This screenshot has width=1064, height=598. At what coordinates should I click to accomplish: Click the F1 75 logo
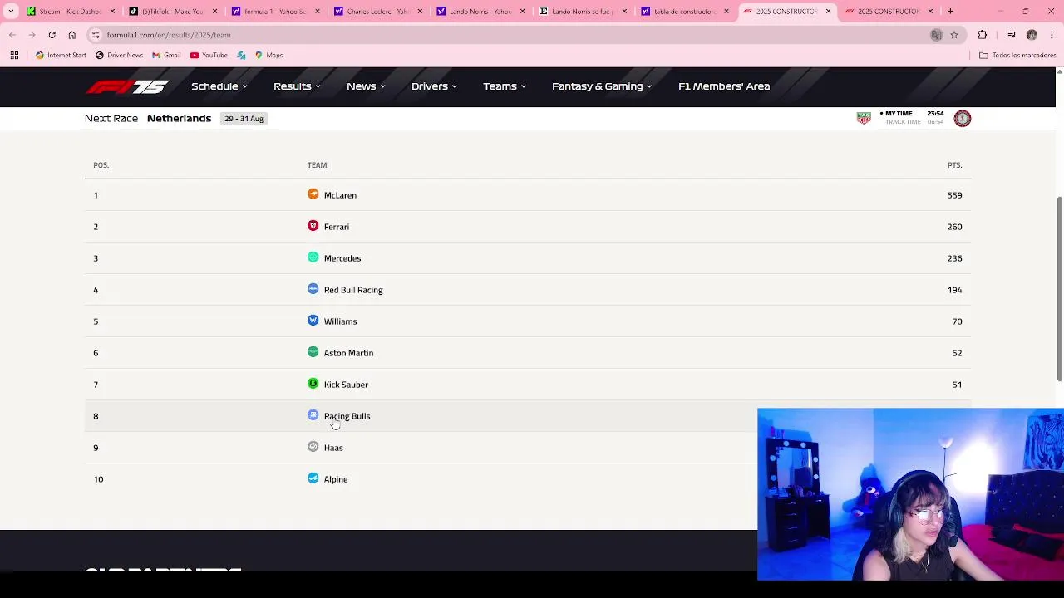(127, 86)
